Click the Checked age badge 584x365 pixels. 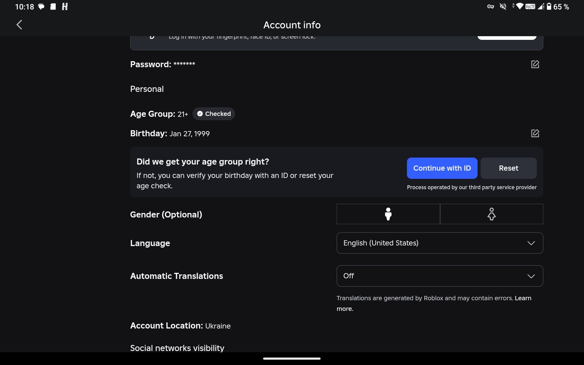214,114
